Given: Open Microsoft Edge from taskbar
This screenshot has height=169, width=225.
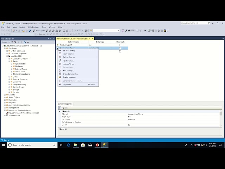Looking at the screenshot, I should pyautogui.click(x=69, y=145).
